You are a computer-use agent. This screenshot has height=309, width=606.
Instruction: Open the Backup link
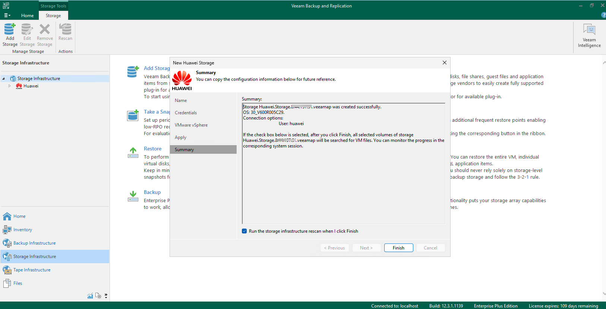152,192
